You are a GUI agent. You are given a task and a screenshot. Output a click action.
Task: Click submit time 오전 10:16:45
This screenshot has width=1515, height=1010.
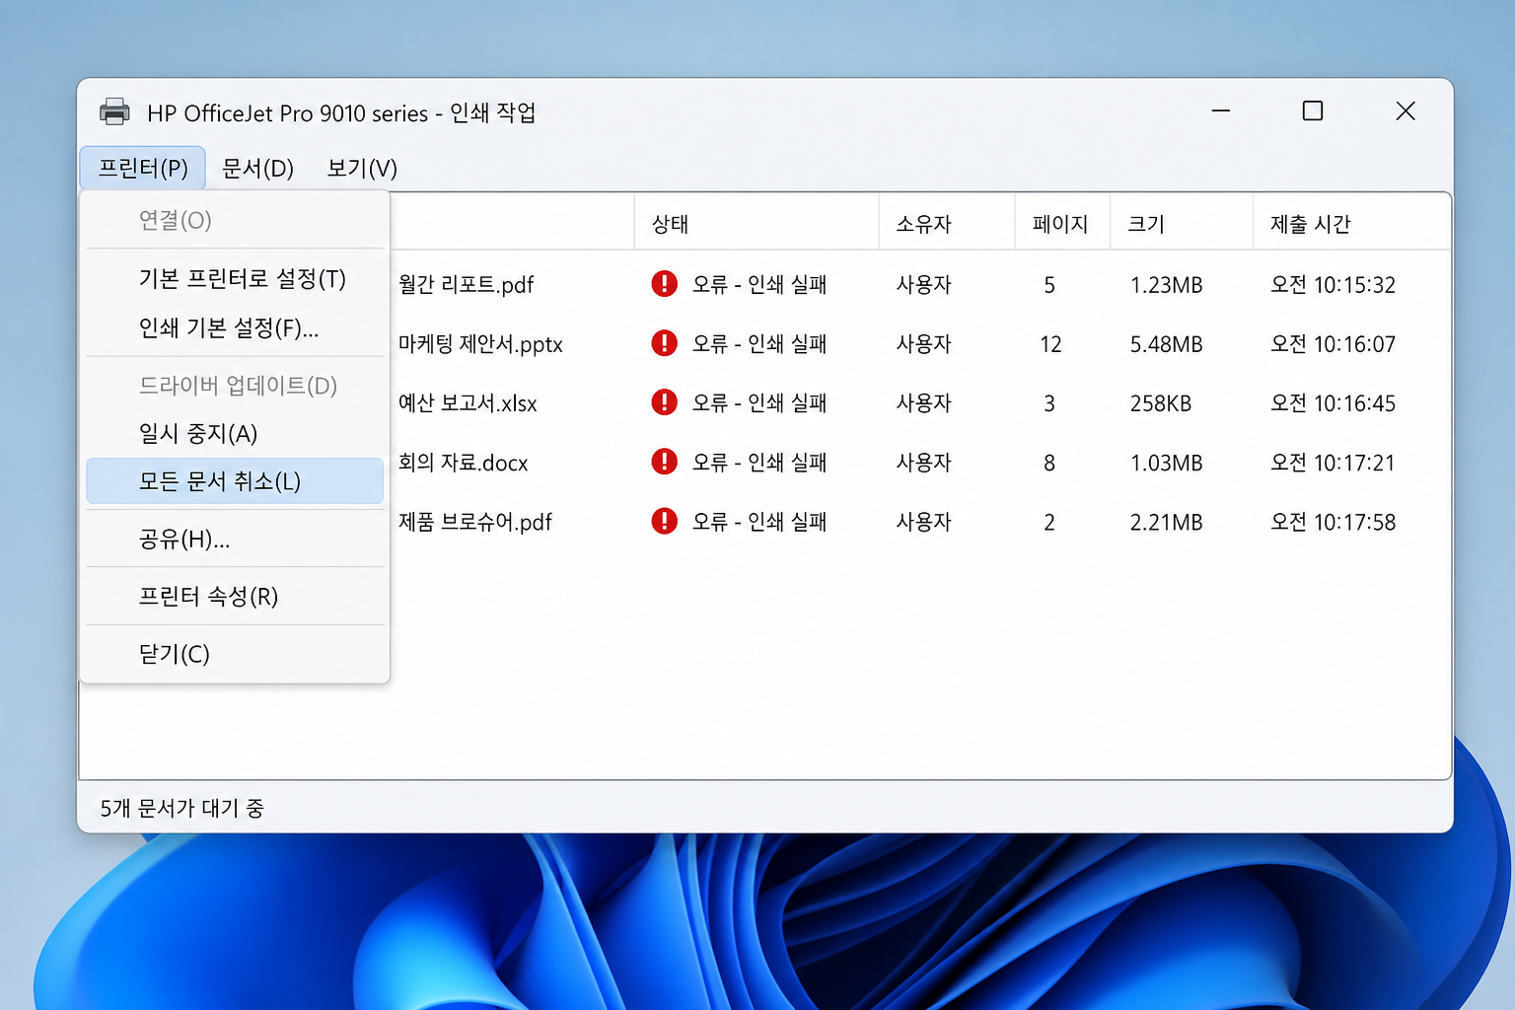pos(1333,403)
